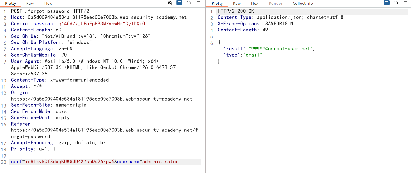Viewport: 411px width, 173px height.
Task: Show non-printable \n characters in response
Action: tap(396, 3)
